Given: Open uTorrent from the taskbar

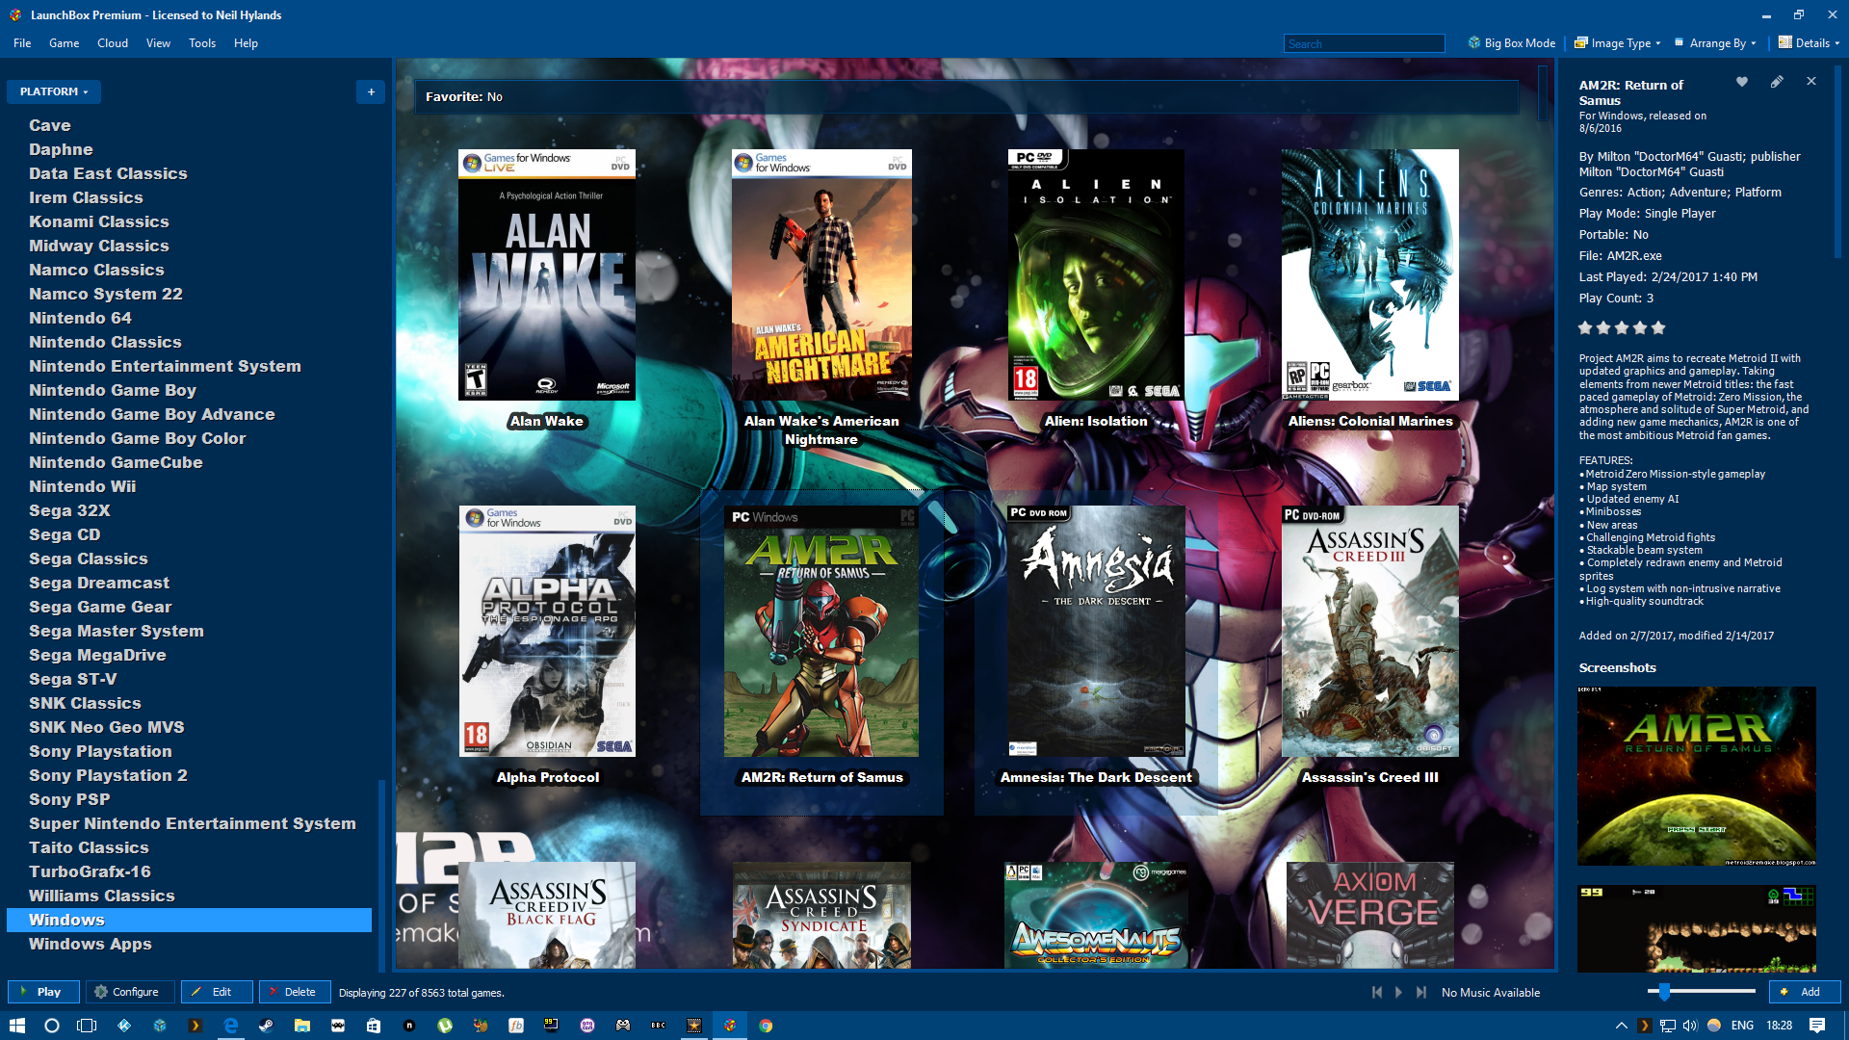Looking at the screenshot, I should tap(445, 1026).
